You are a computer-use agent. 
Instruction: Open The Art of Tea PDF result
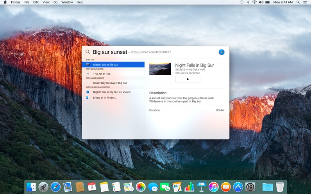point(102,74)
